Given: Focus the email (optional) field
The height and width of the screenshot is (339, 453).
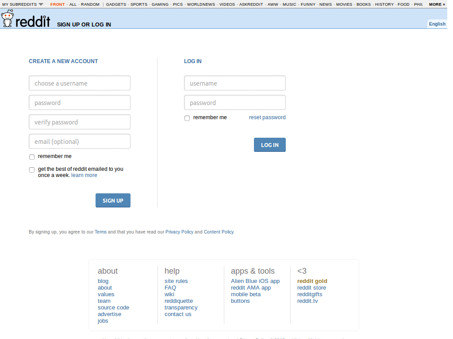Looking at the screenshot, I should click(x=80, y=141).
